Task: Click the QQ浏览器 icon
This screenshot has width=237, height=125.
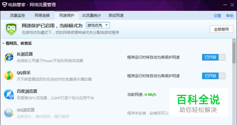Action: [x=9, y=113]
